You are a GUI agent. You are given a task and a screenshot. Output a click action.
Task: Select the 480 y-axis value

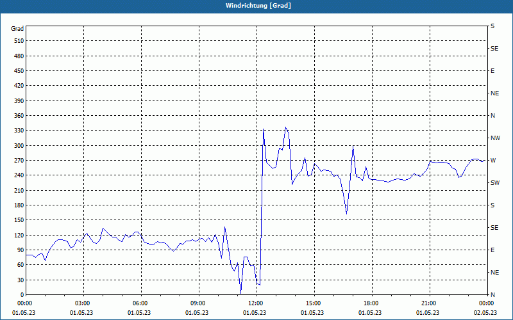tap(19, 56)
